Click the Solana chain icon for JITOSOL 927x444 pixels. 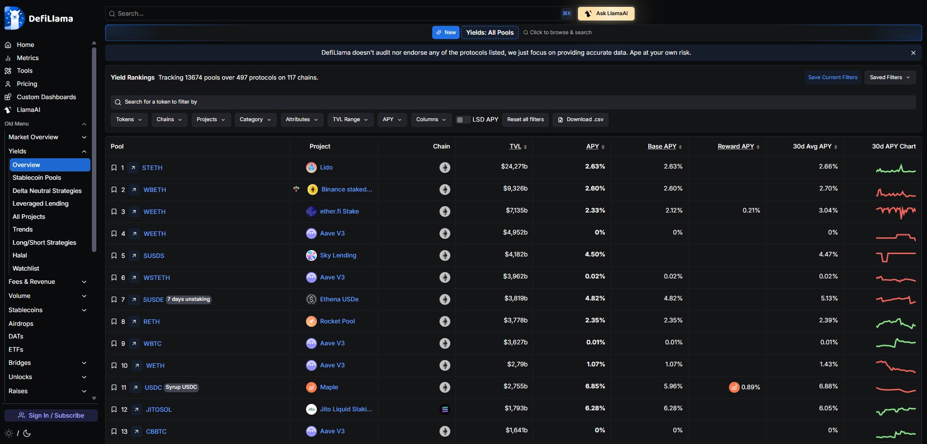click(x=444, y=409)
